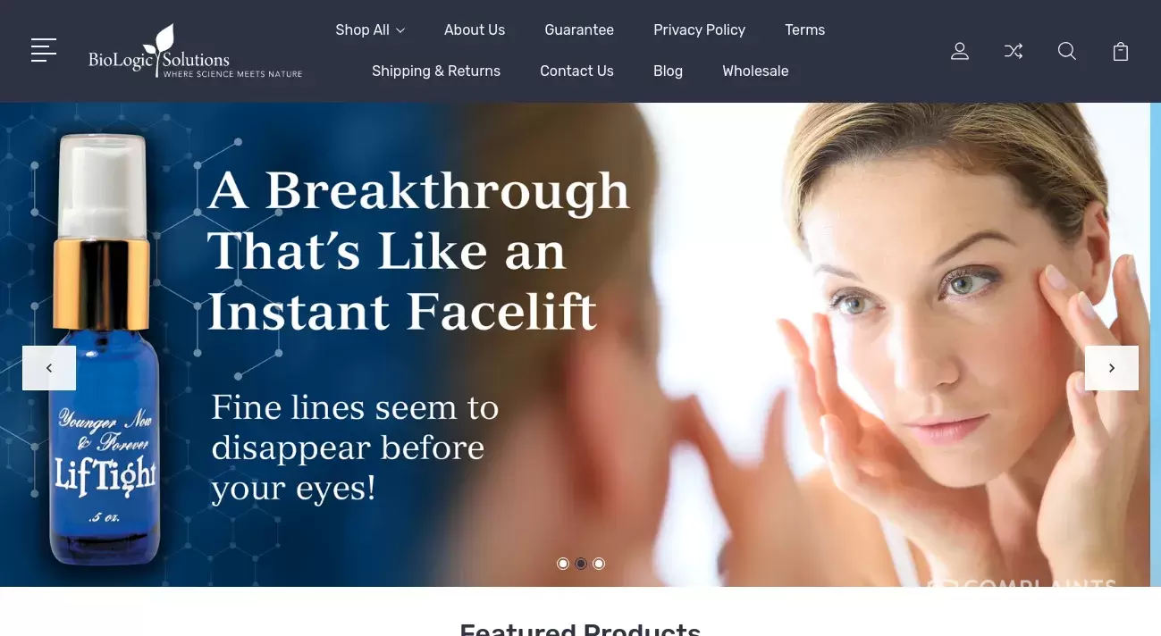This screenshot has height=636, width=1161.
Task: Open the hamburger menu icon
Action: (x=44, y=50)
